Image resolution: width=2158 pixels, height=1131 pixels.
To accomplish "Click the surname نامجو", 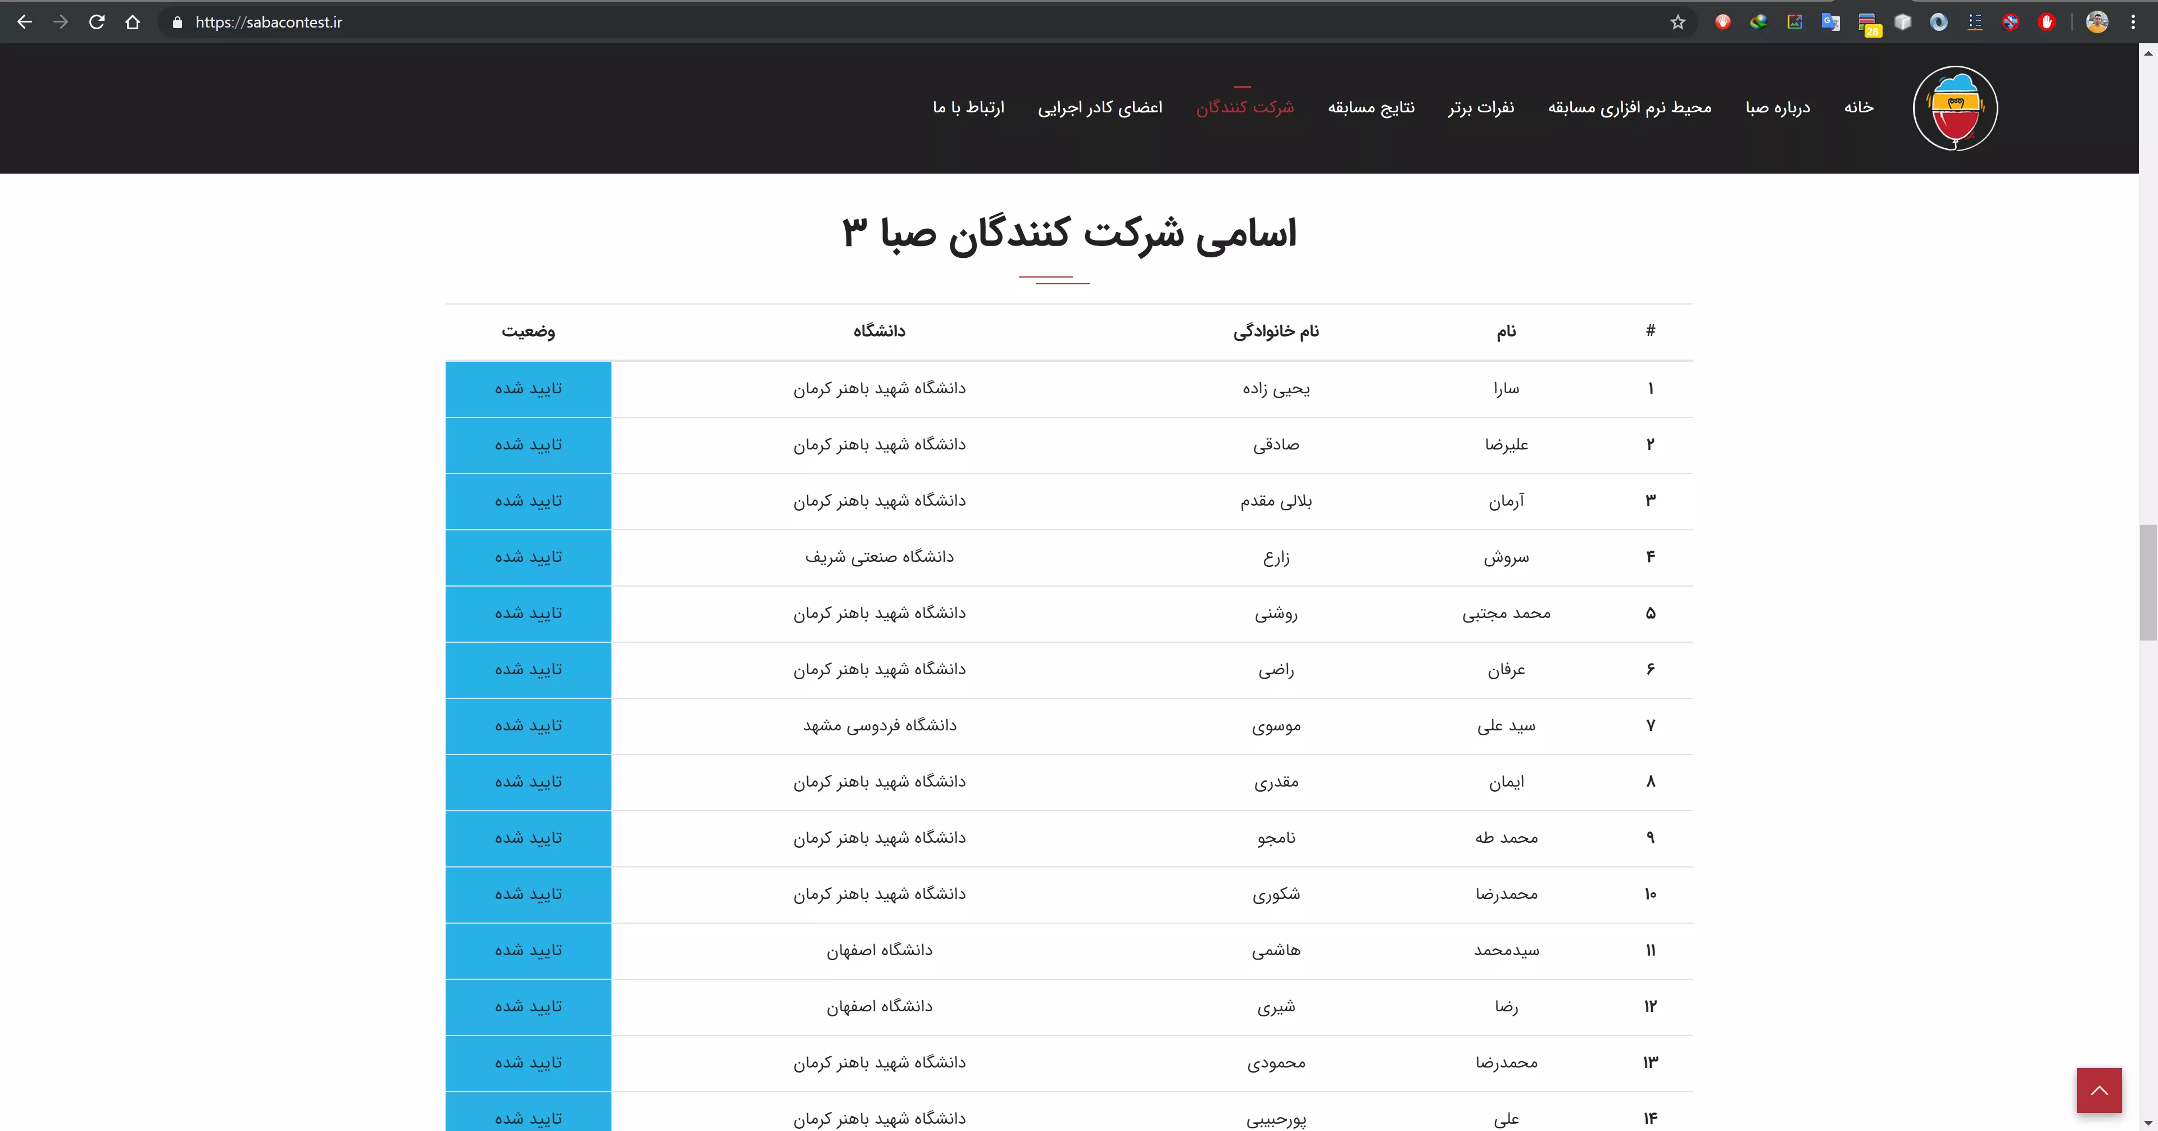I will click(x=1276, y=838).
